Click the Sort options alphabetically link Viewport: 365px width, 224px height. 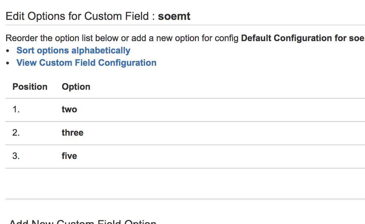click(x=73, y=50)
